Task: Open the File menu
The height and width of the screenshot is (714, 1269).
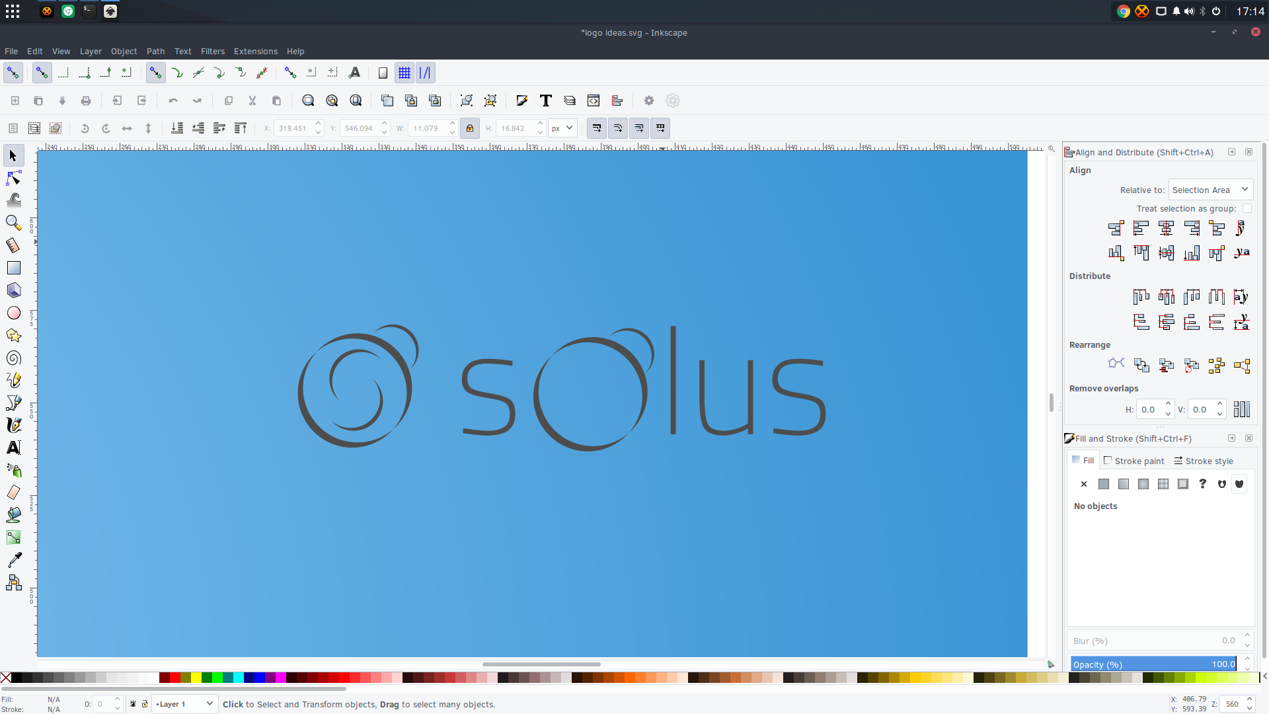Action: pos(11,51)
